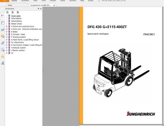Expand G Hoist frame bookmark node
Screen dimensions: 164x126
point(7,40)
